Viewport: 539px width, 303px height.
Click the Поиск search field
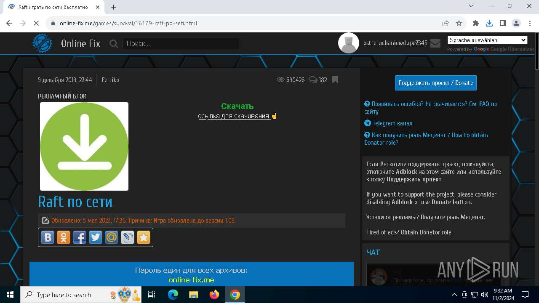click(x=181, y=43)
